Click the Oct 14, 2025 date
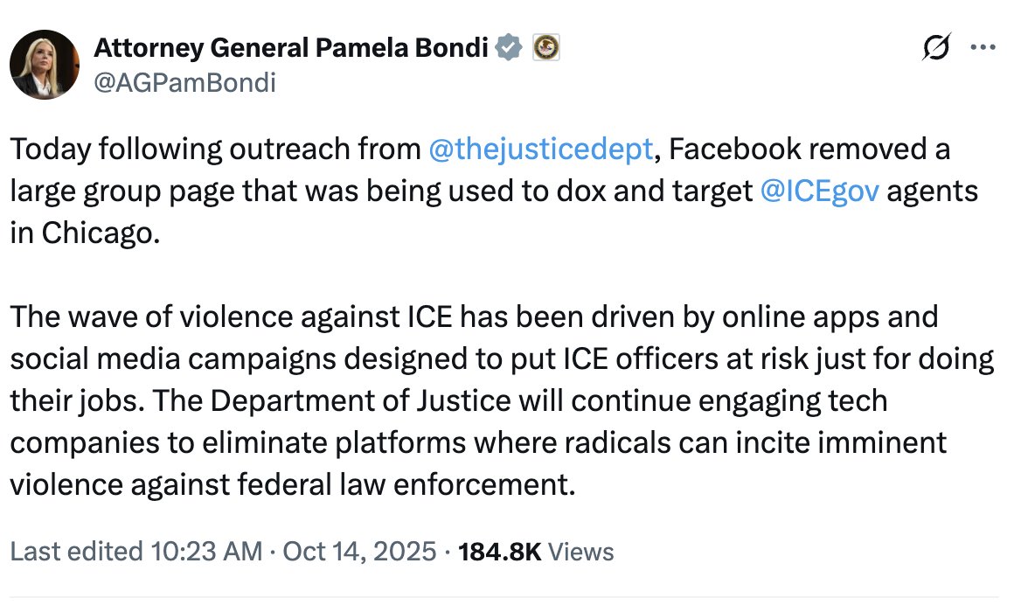Viewport: 1014px width, 605px height. click(358, 552)
